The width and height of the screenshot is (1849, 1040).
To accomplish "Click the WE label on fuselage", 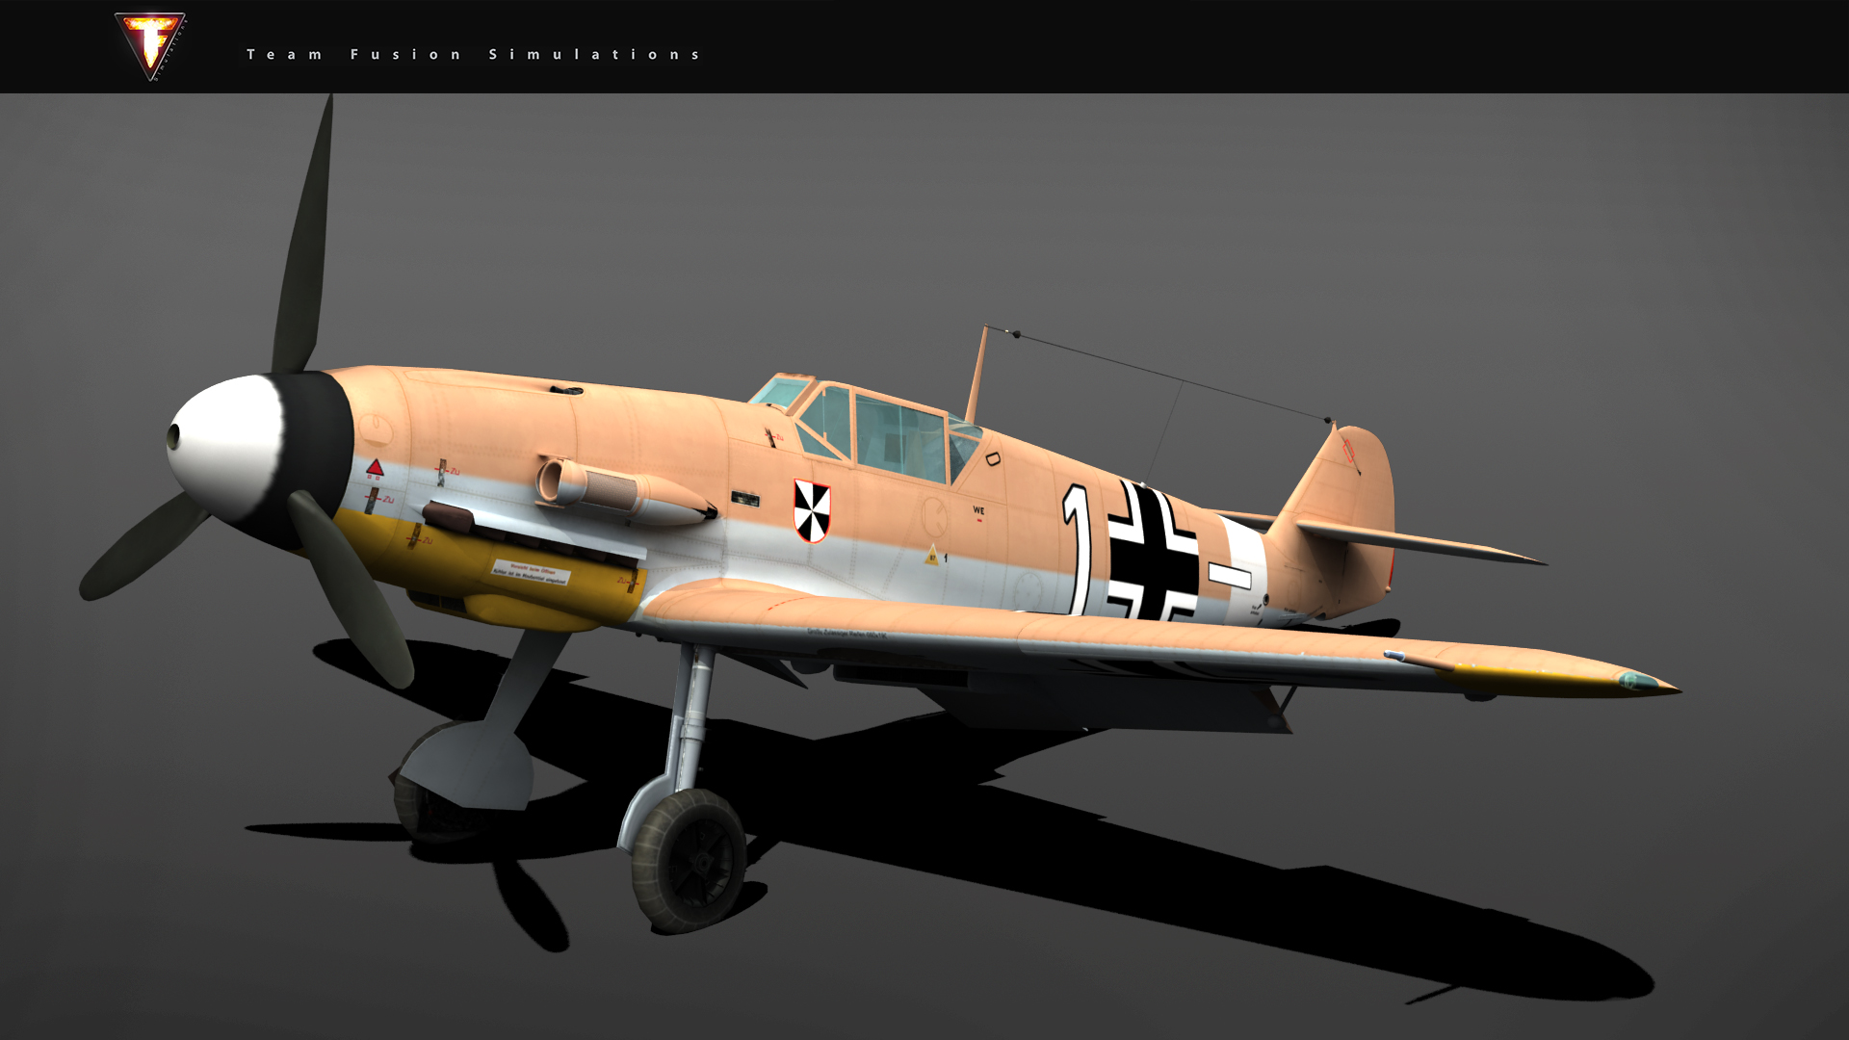I will pyautogui.click(x=978, y=510).
